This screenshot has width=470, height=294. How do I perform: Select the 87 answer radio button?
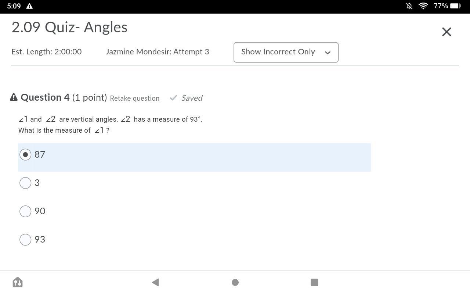[25, 155]
